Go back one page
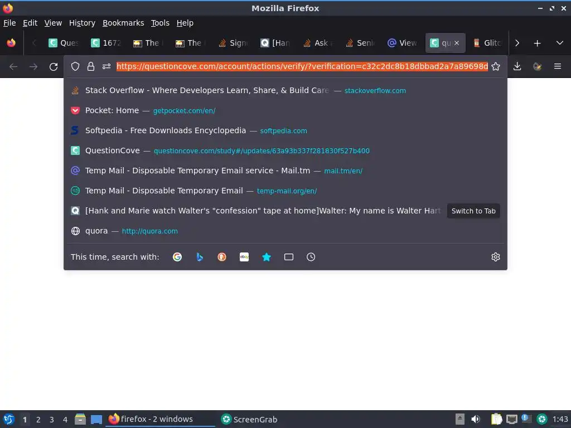This screenshot has height=428, width=571. coord(13,67)
